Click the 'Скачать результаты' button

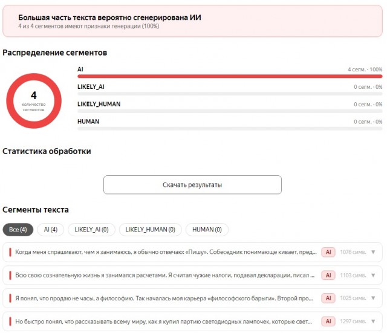point(192,185)
